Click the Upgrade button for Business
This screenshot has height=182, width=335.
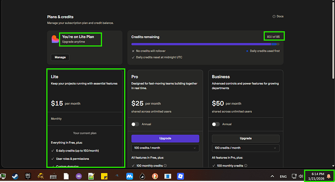pyautogui.click(x=246, y=138)
